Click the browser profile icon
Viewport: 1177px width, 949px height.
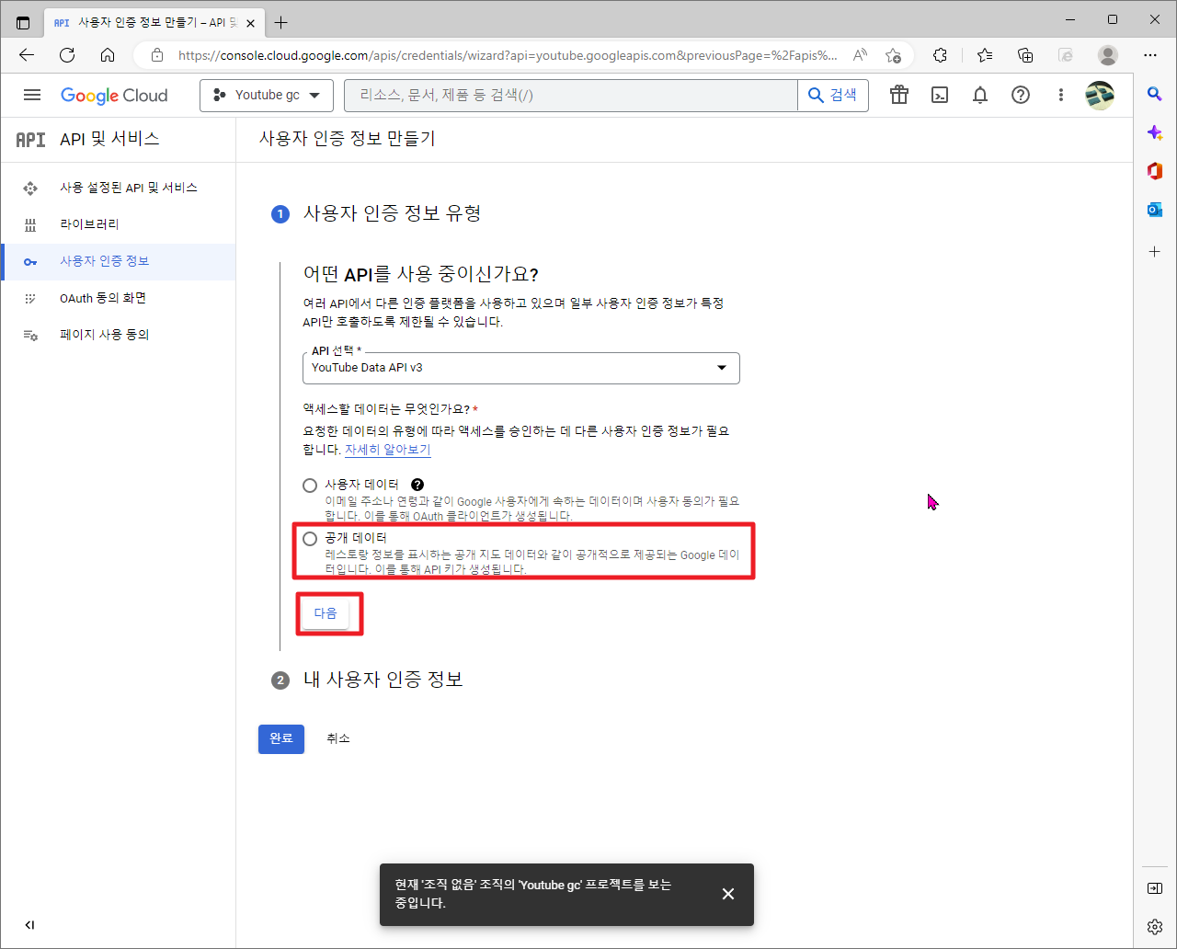(1108, 55)
